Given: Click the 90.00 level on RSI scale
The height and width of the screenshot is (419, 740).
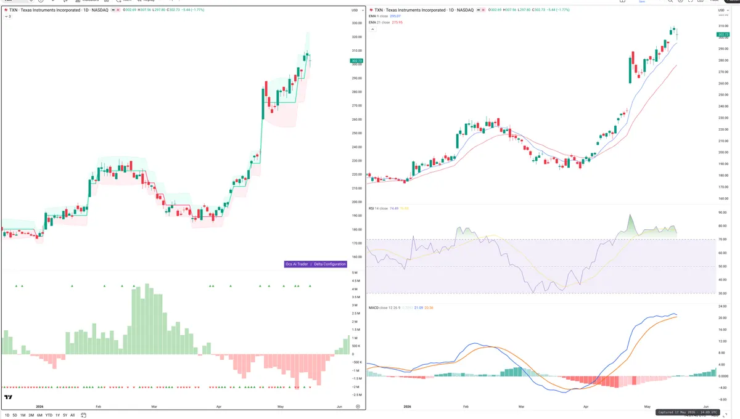Looking at the screenshot, I should (x=722, y=213).
